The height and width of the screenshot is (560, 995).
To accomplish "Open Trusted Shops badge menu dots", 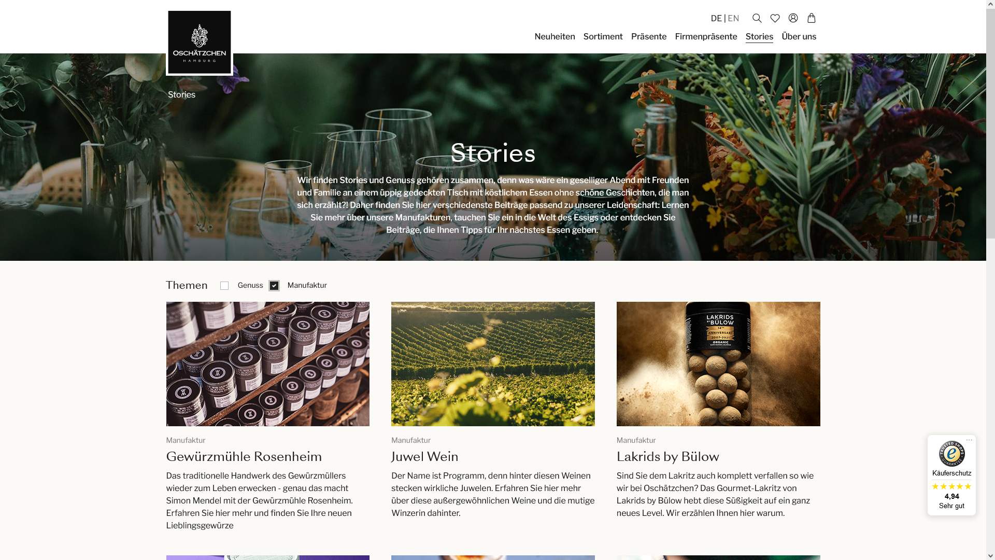I will click(969, 440).
